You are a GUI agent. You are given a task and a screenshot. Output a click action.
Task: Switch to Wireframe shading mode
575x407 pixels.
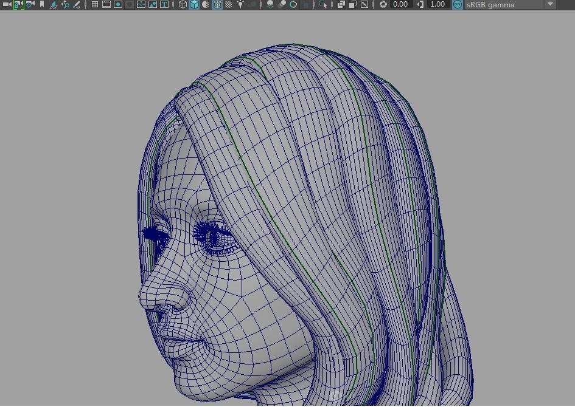183,4
